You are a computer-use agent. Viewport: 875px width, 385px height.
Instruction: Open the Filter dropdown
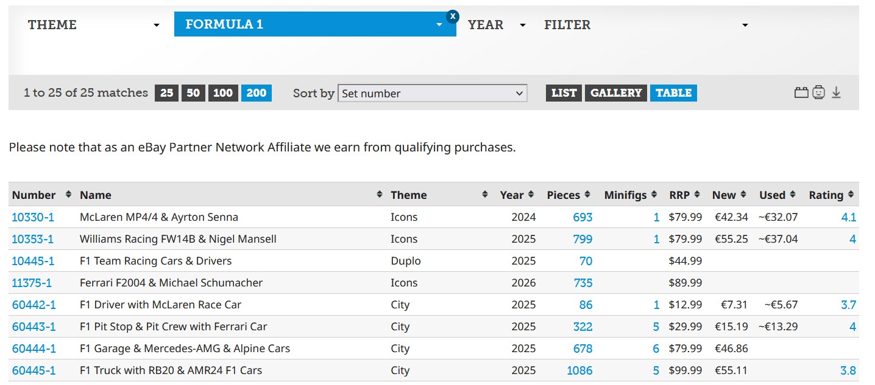645,25
